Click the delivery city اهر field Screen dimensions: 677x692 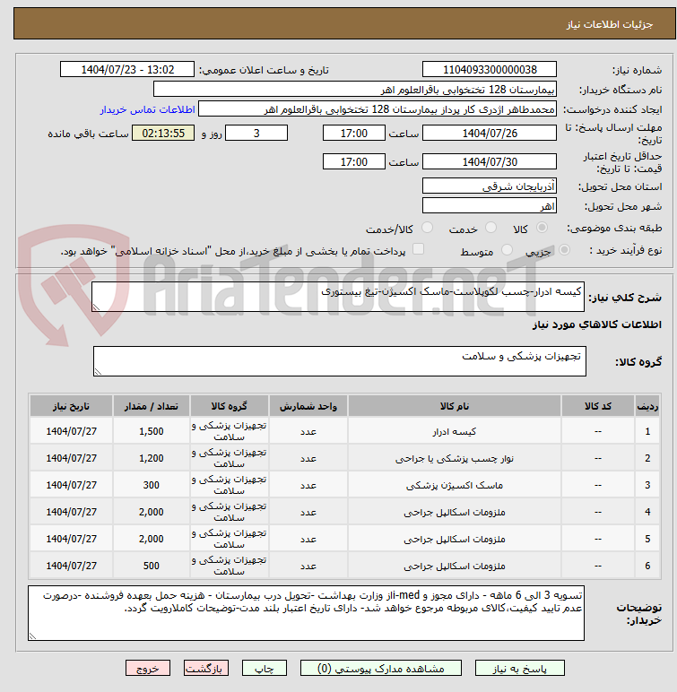tap(490, 205)
